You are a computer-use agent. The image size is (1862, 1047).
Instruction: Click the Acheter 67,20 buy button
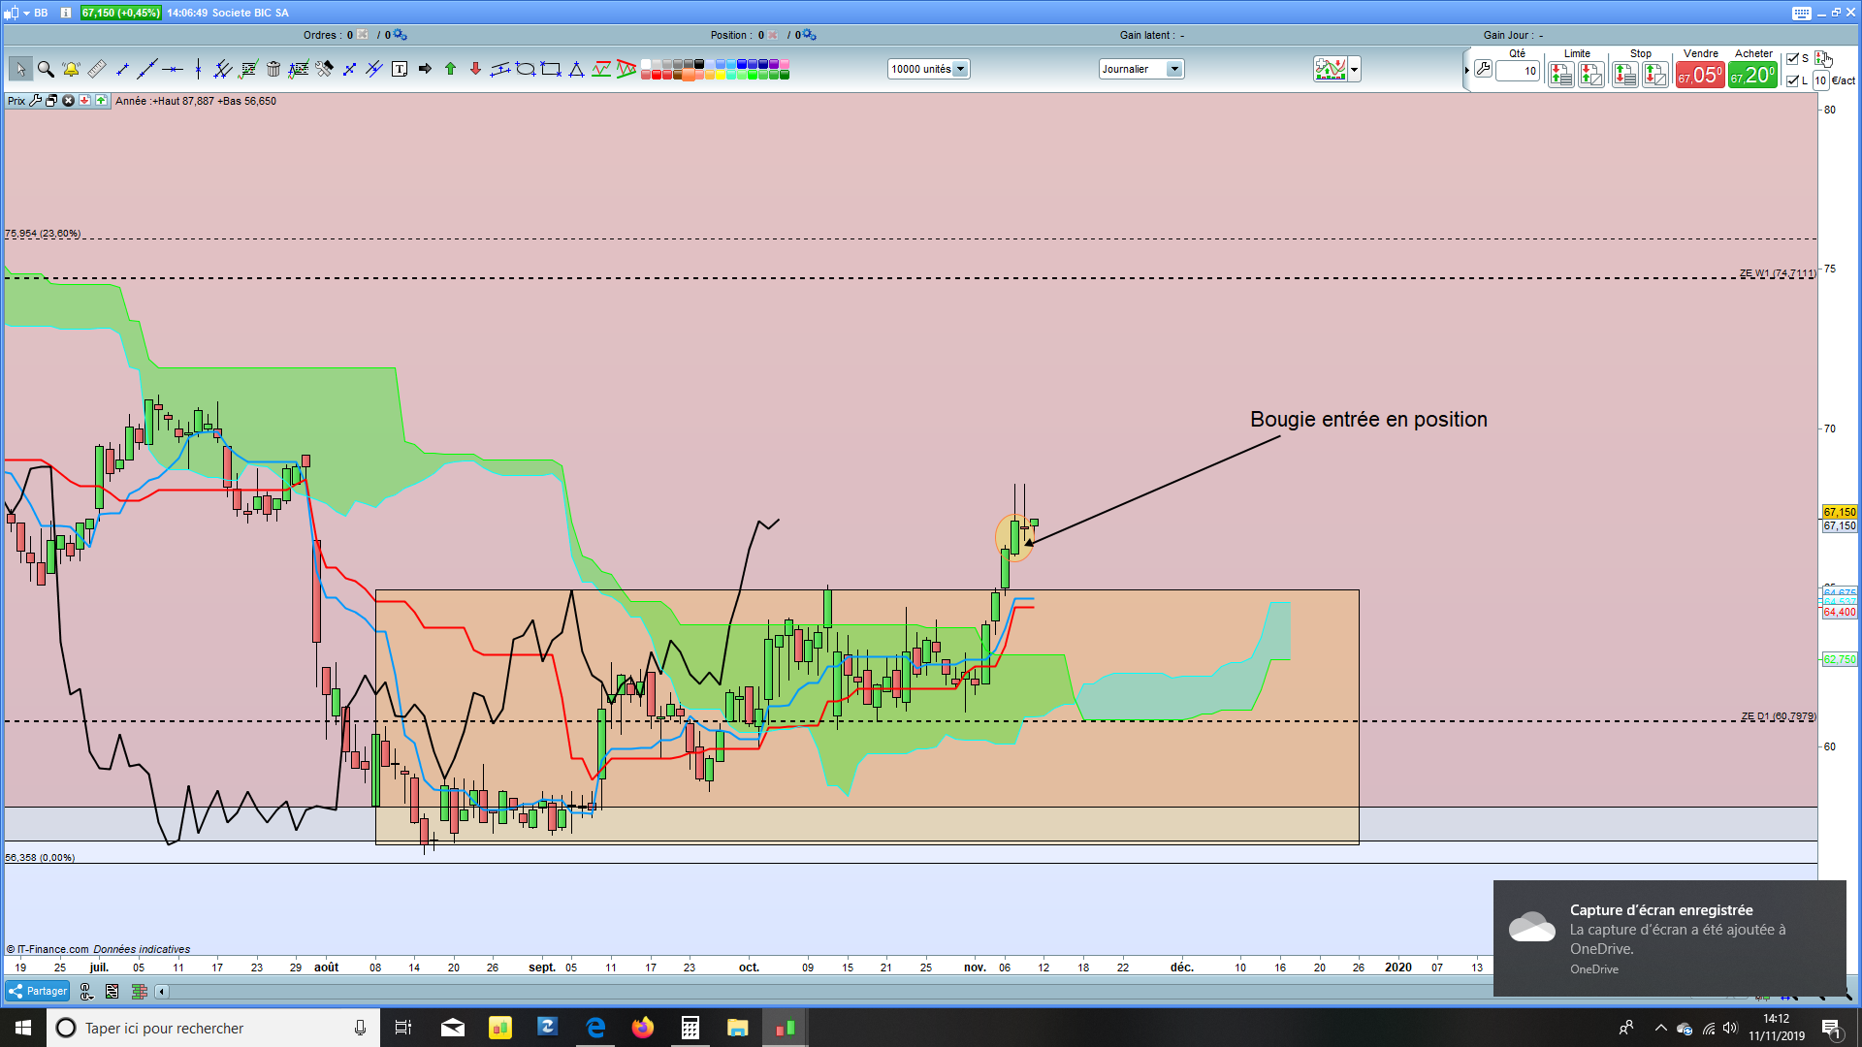[1752, 75]
